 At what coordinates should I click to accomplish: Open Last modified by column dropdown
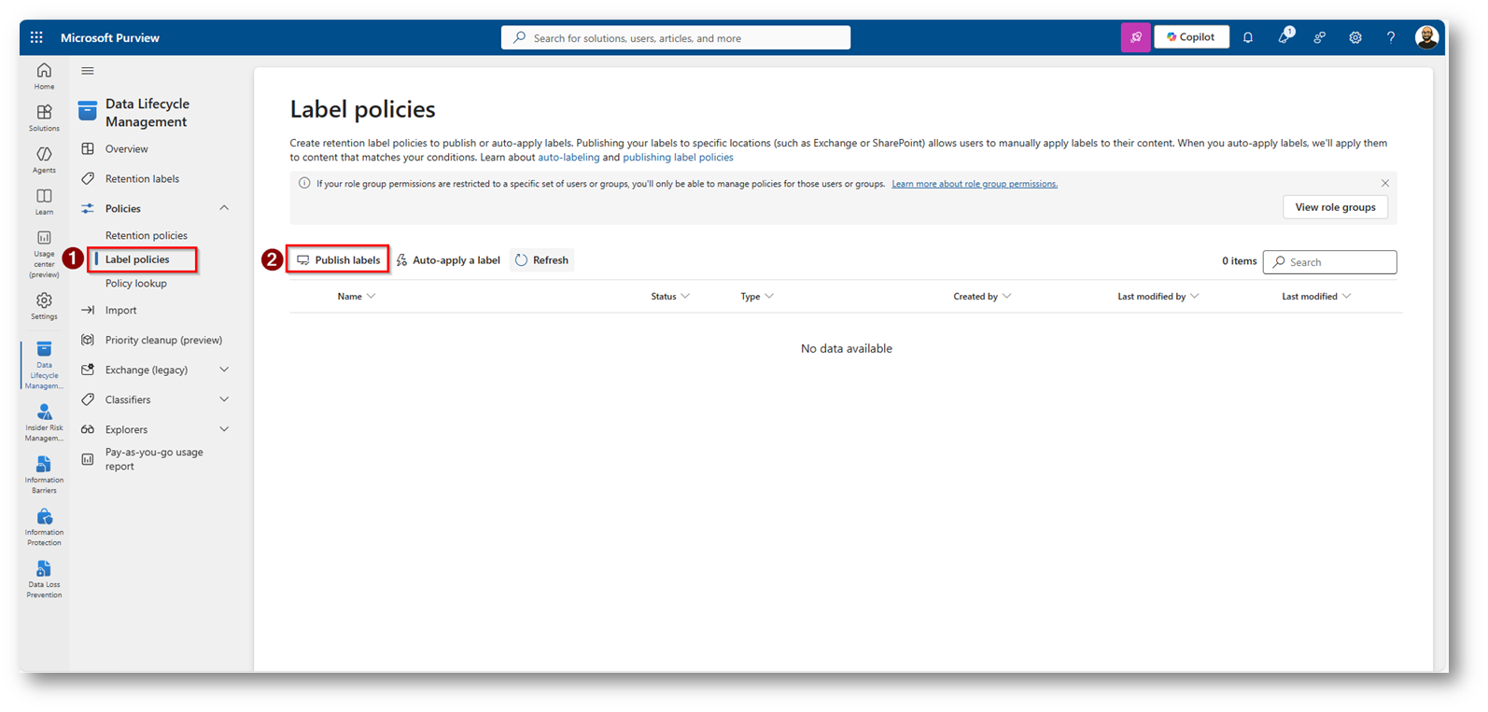point(1158,297)
